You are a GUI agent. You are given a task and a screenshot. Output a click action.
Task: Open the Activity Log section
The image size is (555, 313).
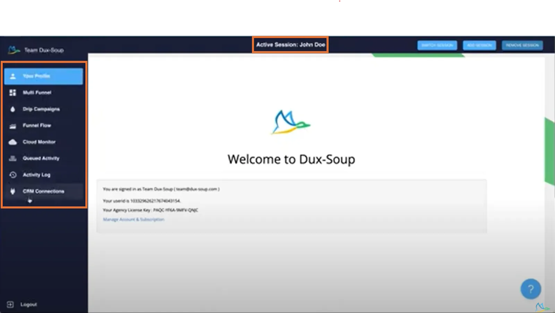36,175
